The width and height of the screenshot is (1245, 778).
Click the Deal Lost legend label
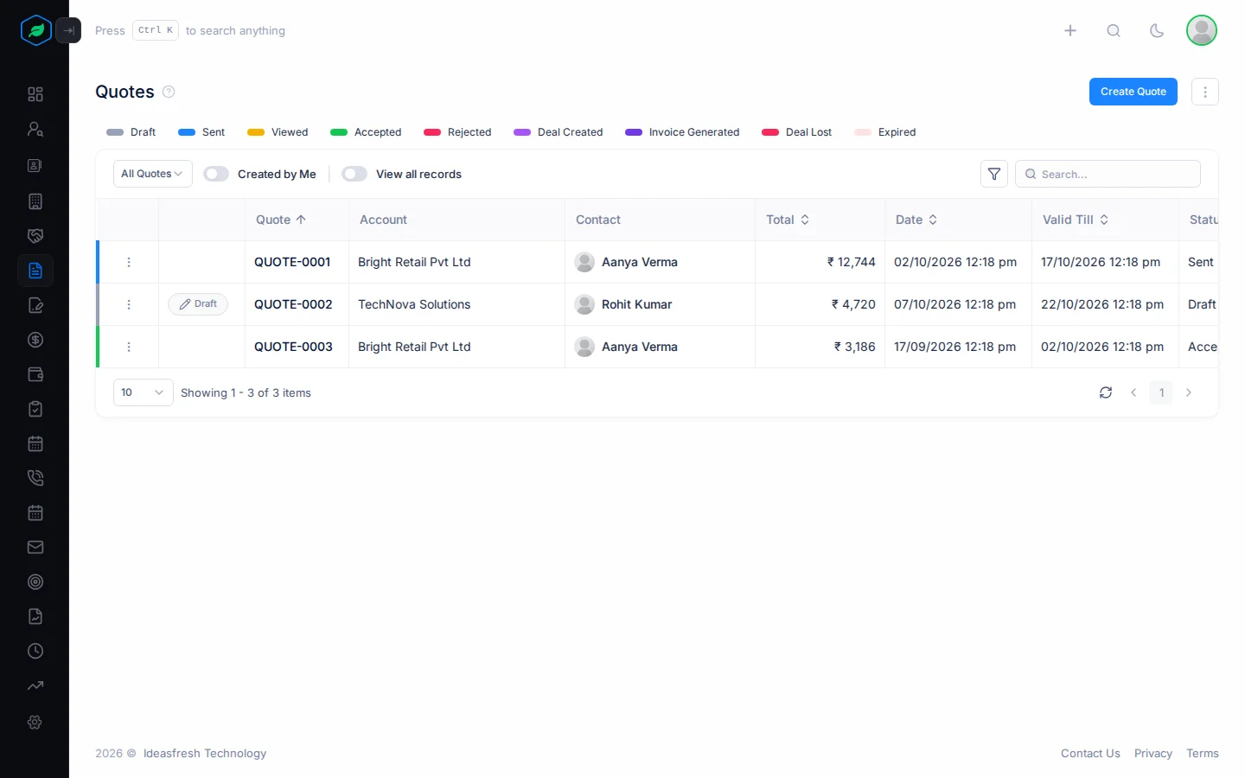(808, 132)
